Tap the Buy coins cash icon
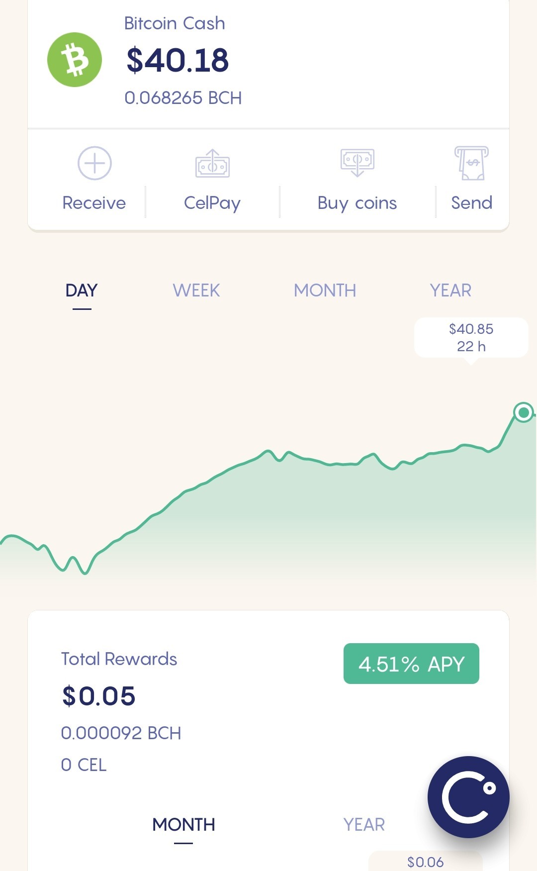The width and height of the screenshot is (537, 871). [357, 163]
